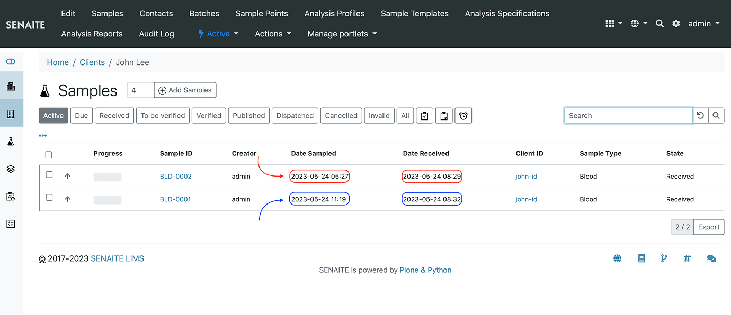Expand the Actions dropdown
This screenshot has width=731, height=315.
[272, 33]
